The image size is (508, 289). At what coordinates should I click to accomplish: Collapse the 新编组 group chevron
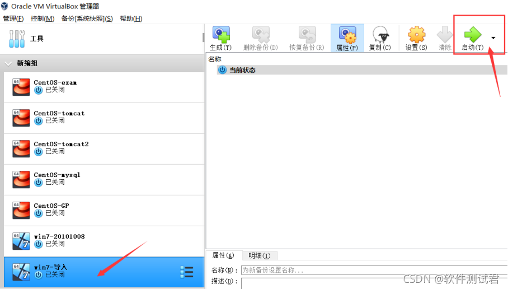click(x=8, y=63)
